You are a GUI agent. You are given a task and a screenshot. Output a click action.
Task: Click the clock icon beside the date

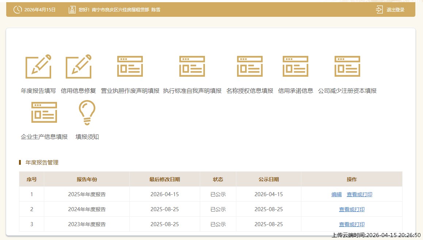17,9
